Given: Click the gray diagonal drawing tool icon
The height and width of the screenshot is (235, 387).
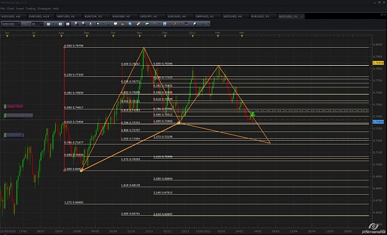Looking at the screenshot, I should [x=154, y=24].
